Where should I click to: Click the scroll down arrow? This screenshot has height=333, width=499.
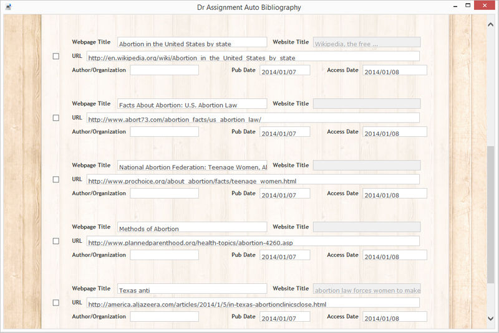pyautogui.click(x=490, y=318)
